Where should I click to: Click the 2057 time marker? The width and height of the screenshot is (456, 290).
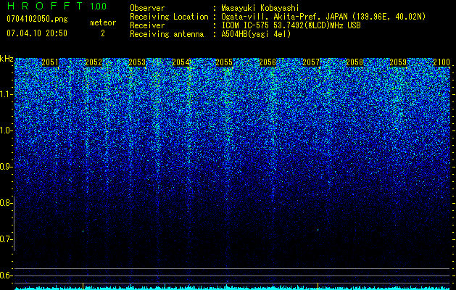[311, 62]
